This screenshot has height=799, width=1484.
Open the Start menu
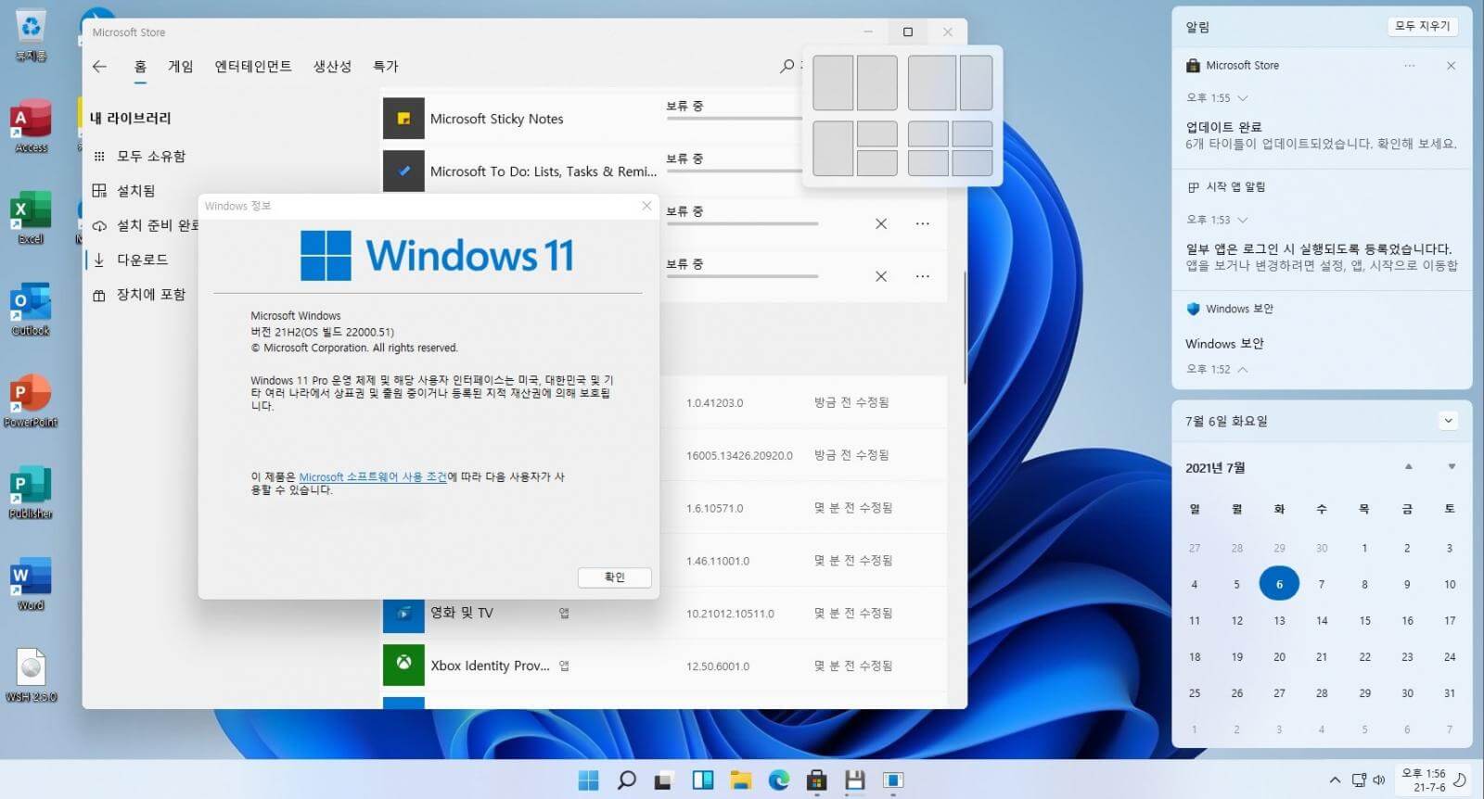[x=588, y=780]
